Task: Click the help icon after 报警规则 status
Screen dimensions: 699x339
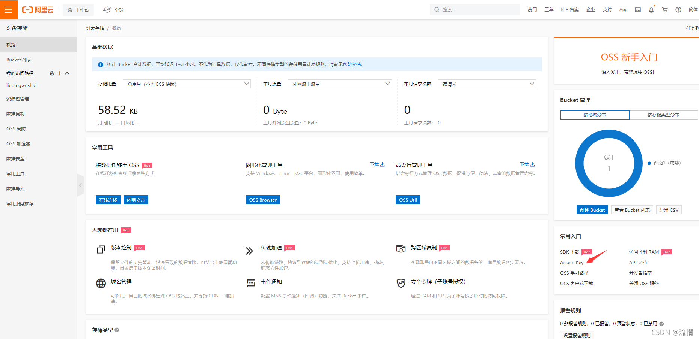Action: click(x=661, y=324)
